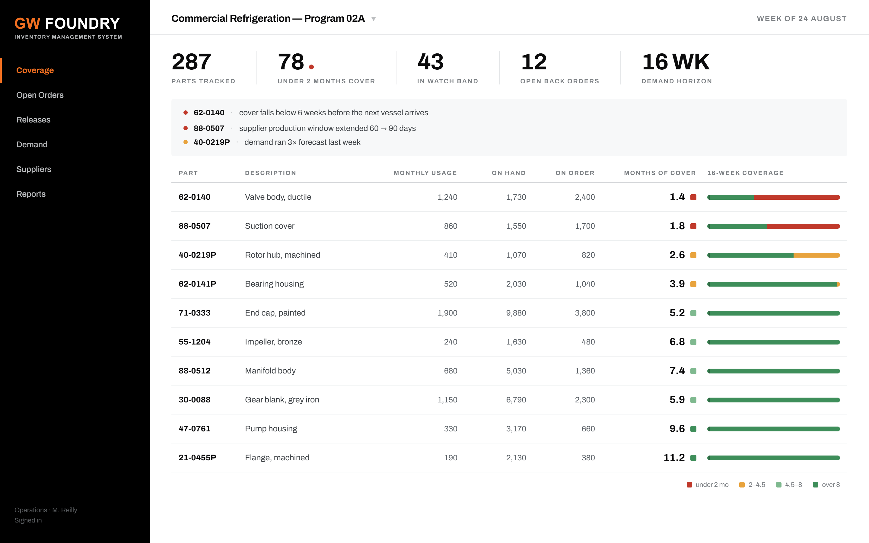Sort by Months of Cover header
869x543 pixels.
(x=660, y=173)
